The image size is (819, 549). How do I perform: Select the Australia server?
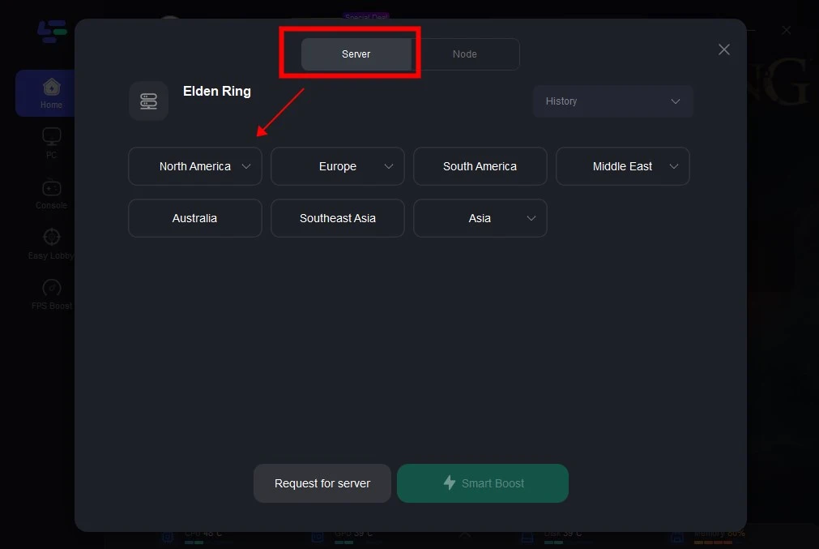tap(194, 218)
